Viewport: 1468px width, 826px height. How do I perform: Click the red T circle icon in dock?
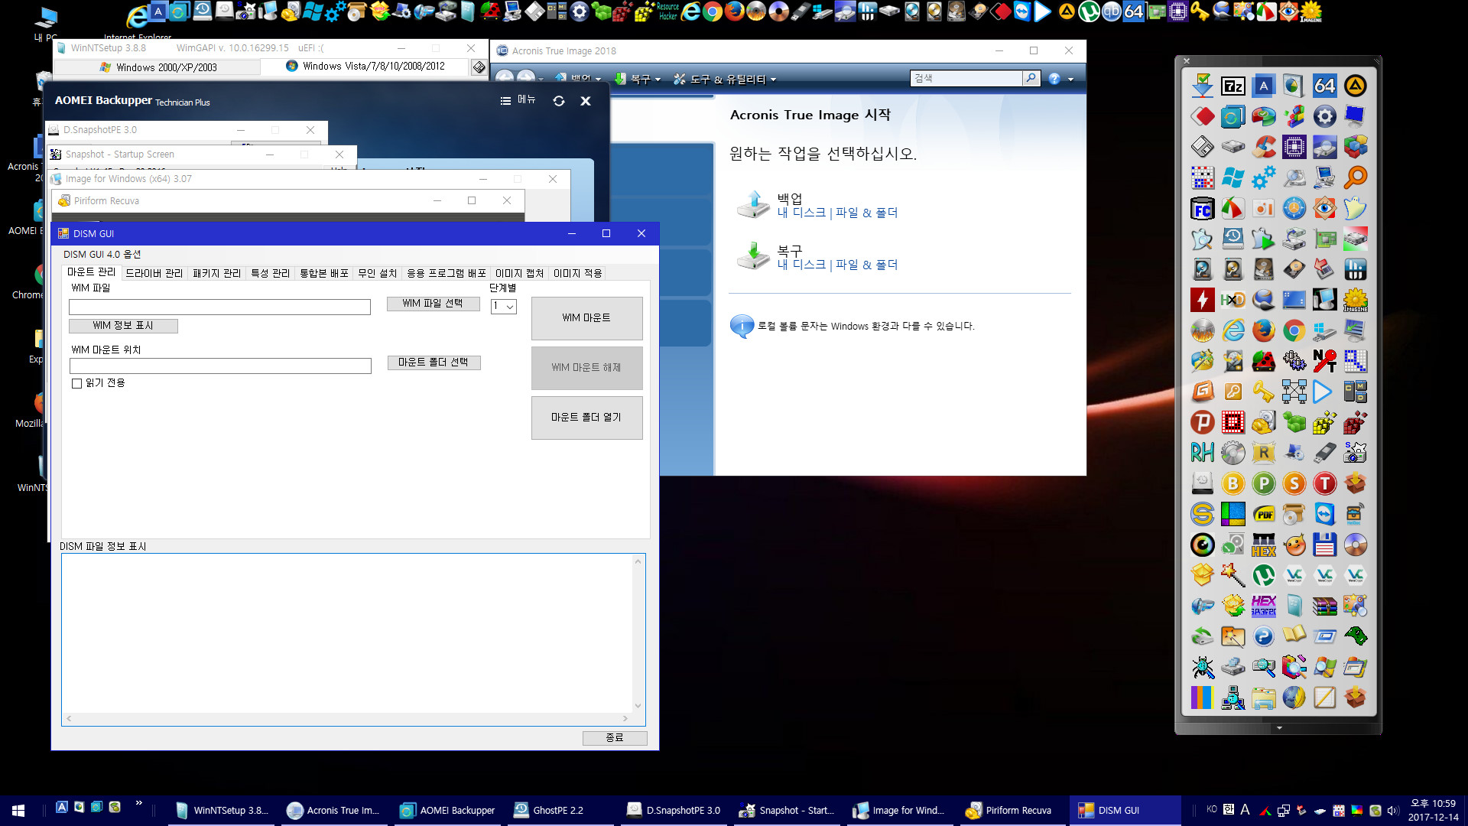(1324, 483)
